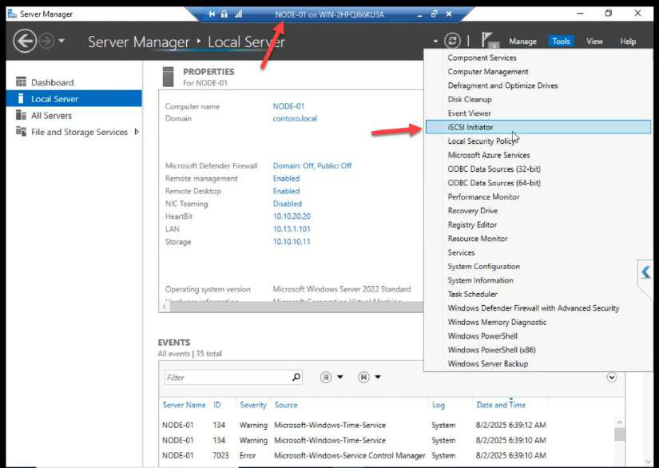Open the Help menu

628,42
